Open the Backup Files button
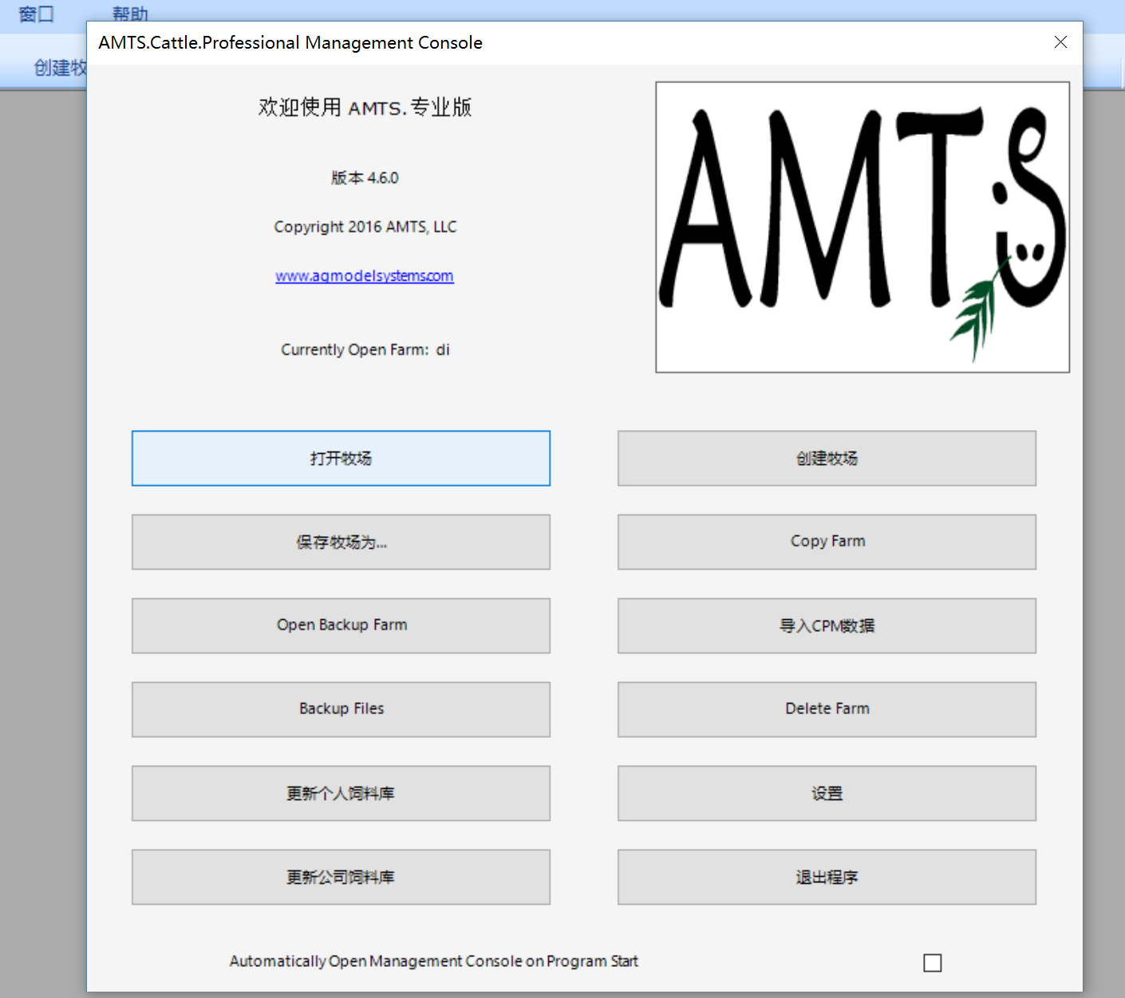This screenshot has width=1125, height=998. click(341, 709)
